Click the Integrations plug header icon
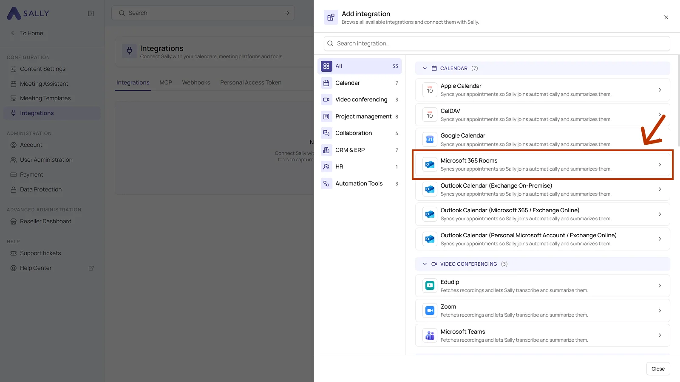 129,51
